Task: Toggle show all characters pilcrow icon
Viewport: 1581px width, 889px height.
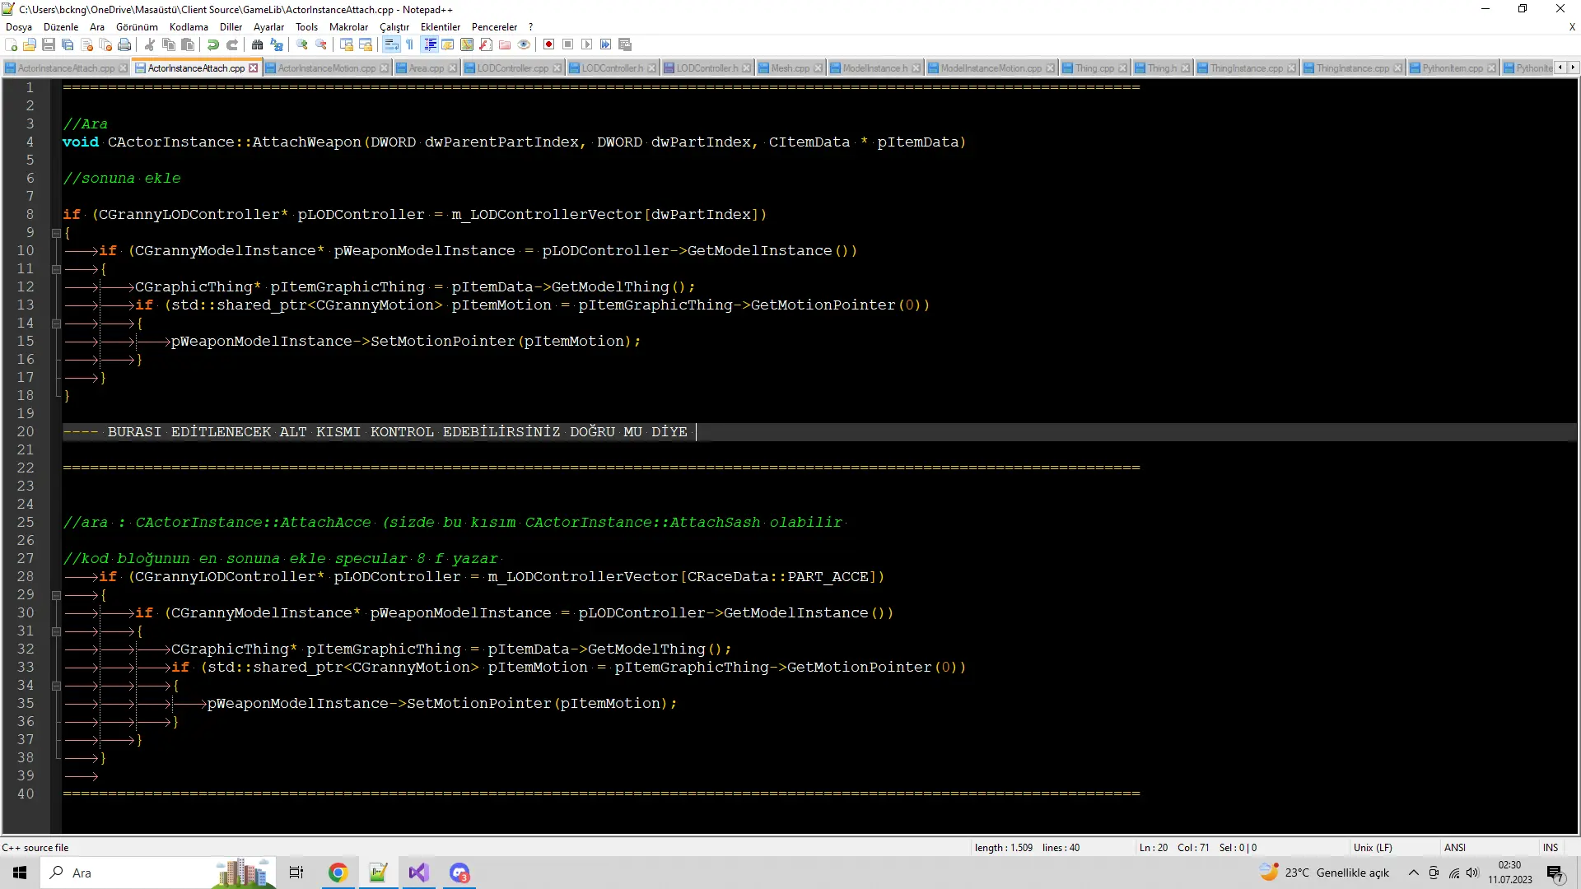Action: [x=410, y=44]
